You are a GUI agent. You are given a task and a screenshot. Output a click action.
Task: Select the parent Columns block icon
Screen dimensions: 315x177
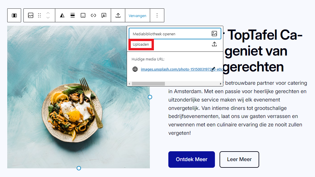(x=14, y=15)
